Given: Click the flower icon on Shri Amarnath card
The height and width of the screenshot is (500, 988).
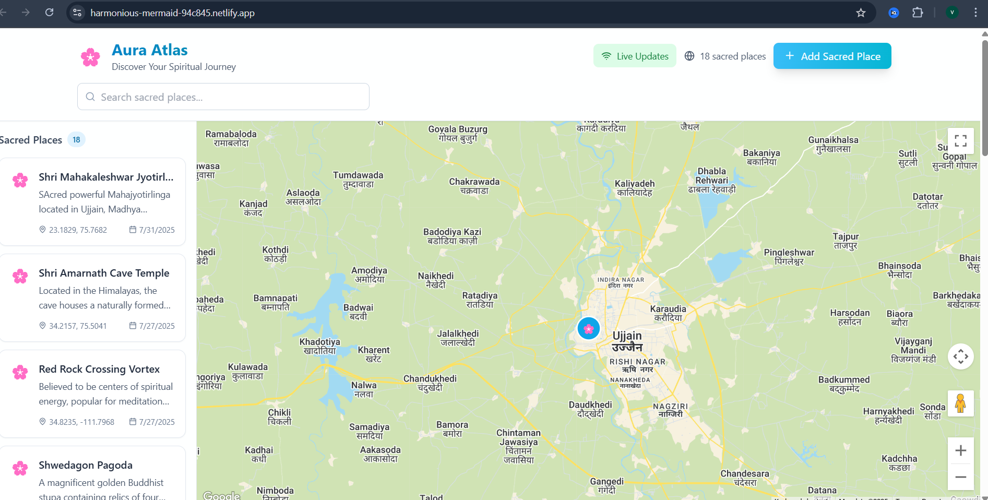Looking at the screenshot, I should (20, 276).
